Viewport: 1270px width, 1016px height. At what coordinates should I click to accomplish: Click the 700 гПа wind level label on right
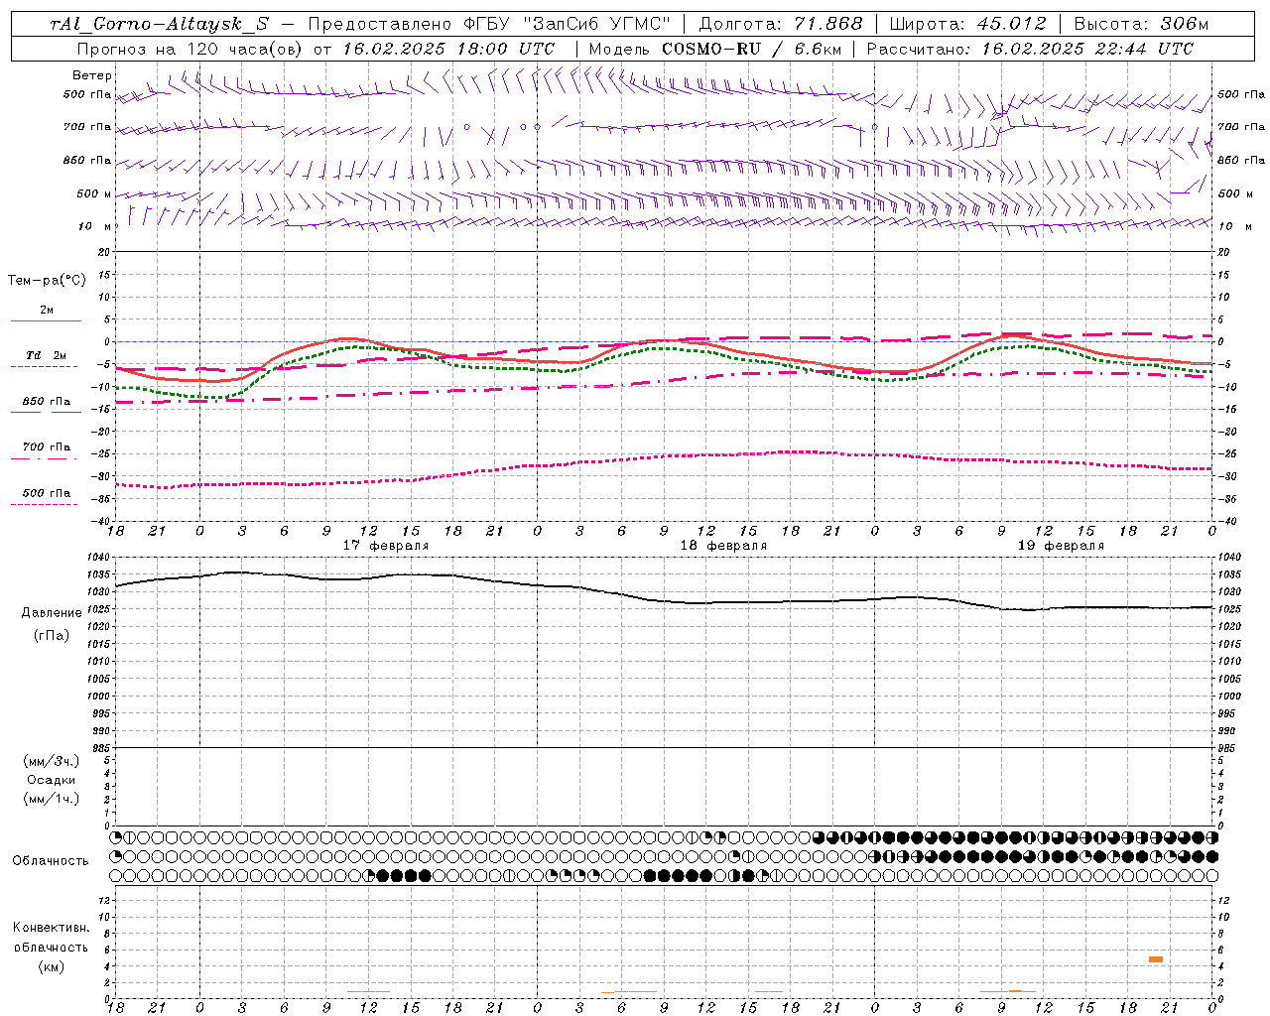click(x=1241, y=127)
